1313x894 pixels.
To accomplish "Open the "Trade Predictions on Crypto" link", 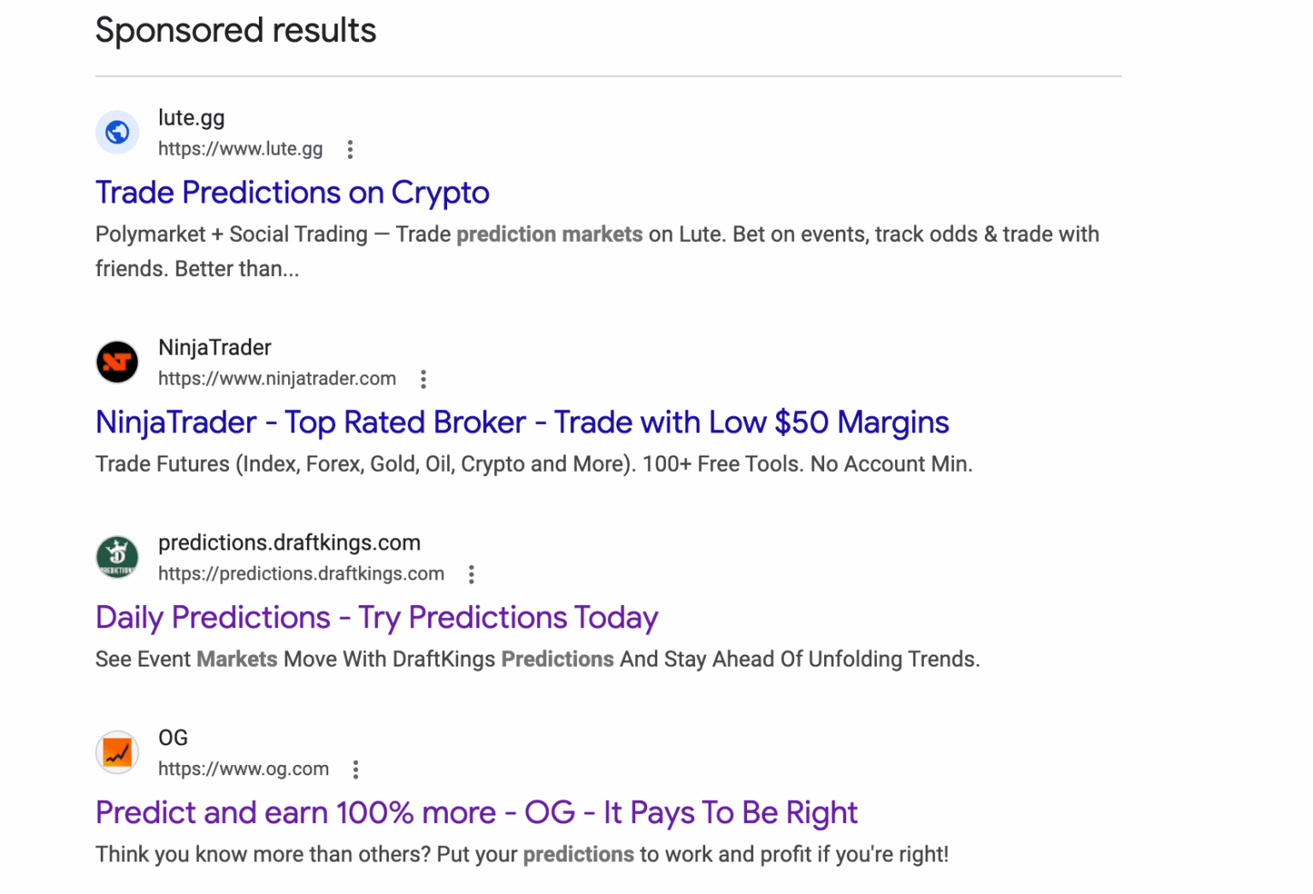I will pyautogui.click(x=292, y=193).
